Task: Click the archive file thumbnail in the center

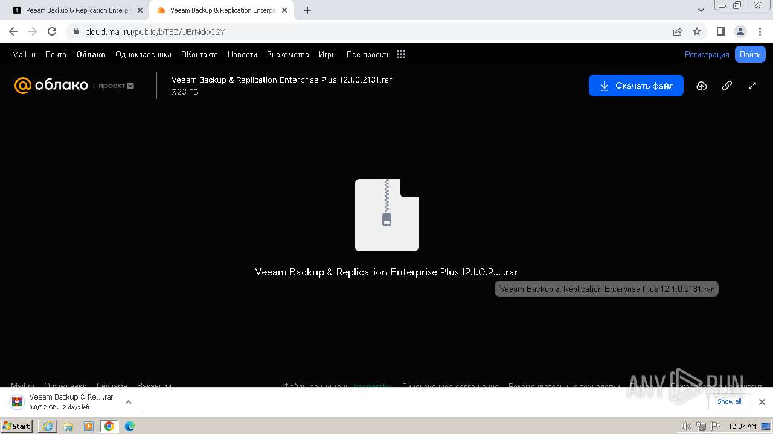Action: click(386, 215)
